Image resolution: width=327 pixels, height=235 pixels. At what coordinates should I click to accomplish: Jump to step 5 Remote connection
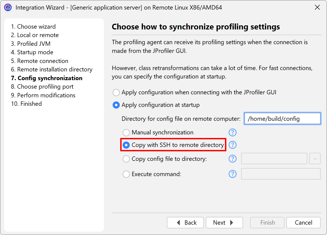[40, 61]
